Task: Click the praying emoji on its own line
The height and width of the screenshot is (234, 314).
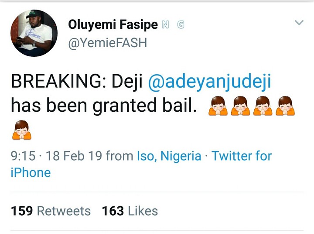Action: (21, 130)
